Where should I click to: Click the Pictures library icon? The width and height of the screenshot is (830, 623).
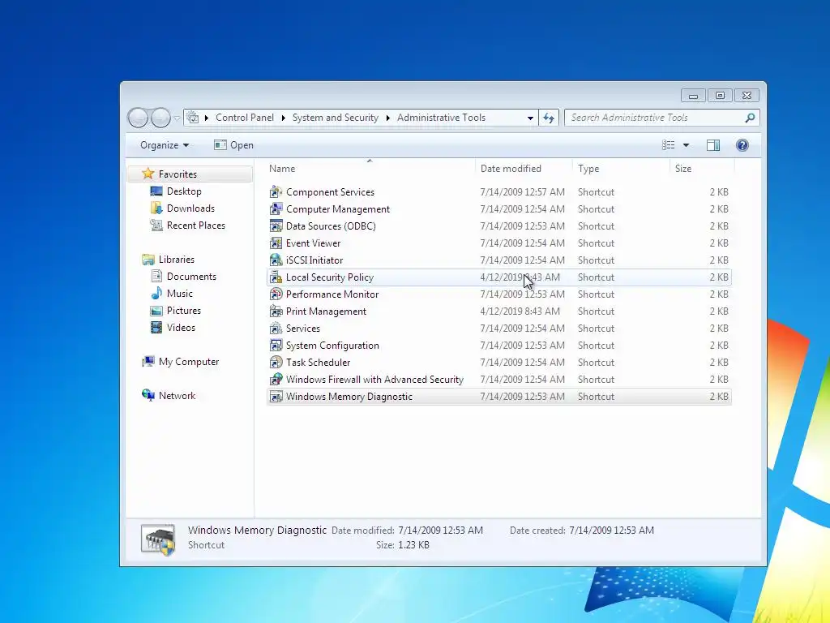point(156,311)
